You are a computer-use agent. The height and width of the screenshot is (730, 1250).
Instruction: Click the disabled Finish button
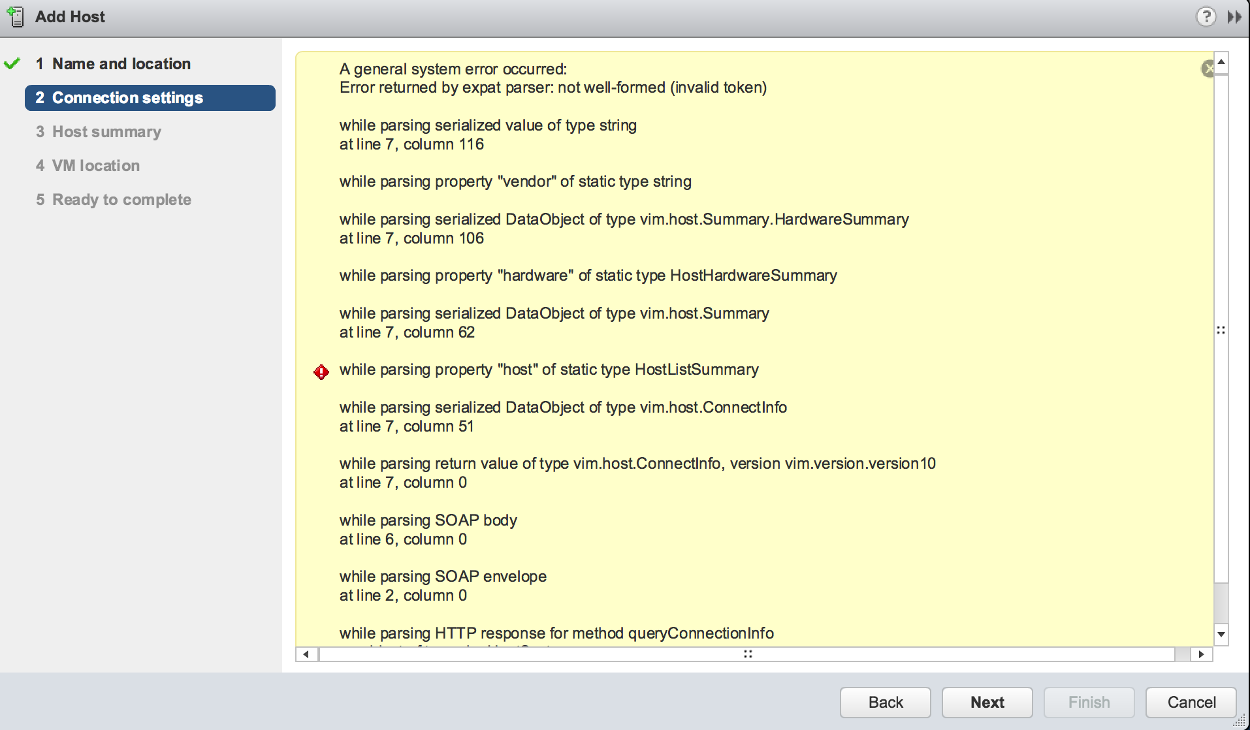point(1088,702)
